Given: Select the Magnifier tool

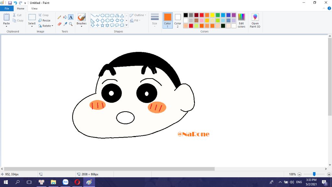Looking at the screenshot, I should tap(71, 24).
